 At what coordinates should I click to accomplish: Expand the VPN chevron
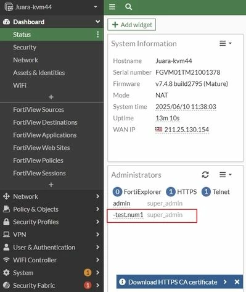point(98,235)
